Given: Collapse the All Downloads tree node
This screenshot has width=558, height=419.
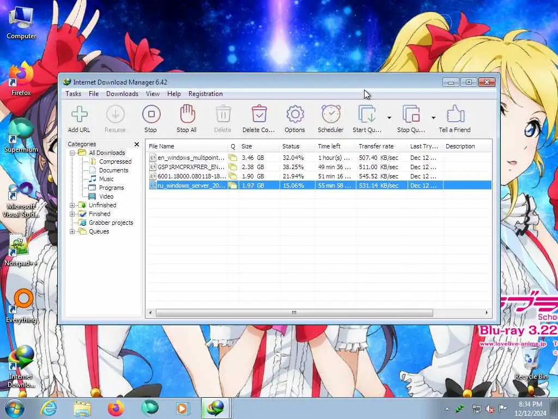Looking at the screenshot, I should [x=72, y=153].
